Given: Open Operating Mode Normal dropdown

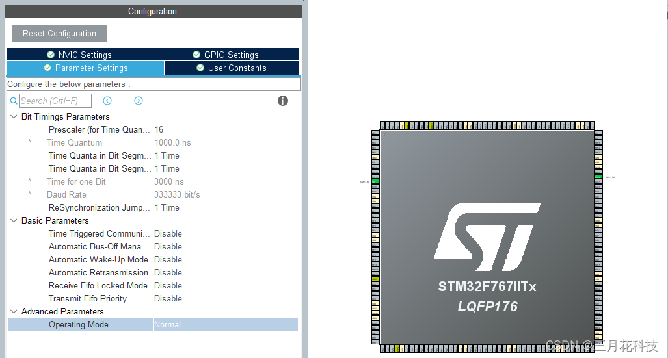Looking at the screenshot, I should (x=225, y=324).
